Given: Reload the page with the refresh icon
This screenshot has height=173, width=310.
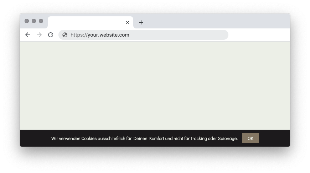Looking at the screenshot, I should pos(51,35).
